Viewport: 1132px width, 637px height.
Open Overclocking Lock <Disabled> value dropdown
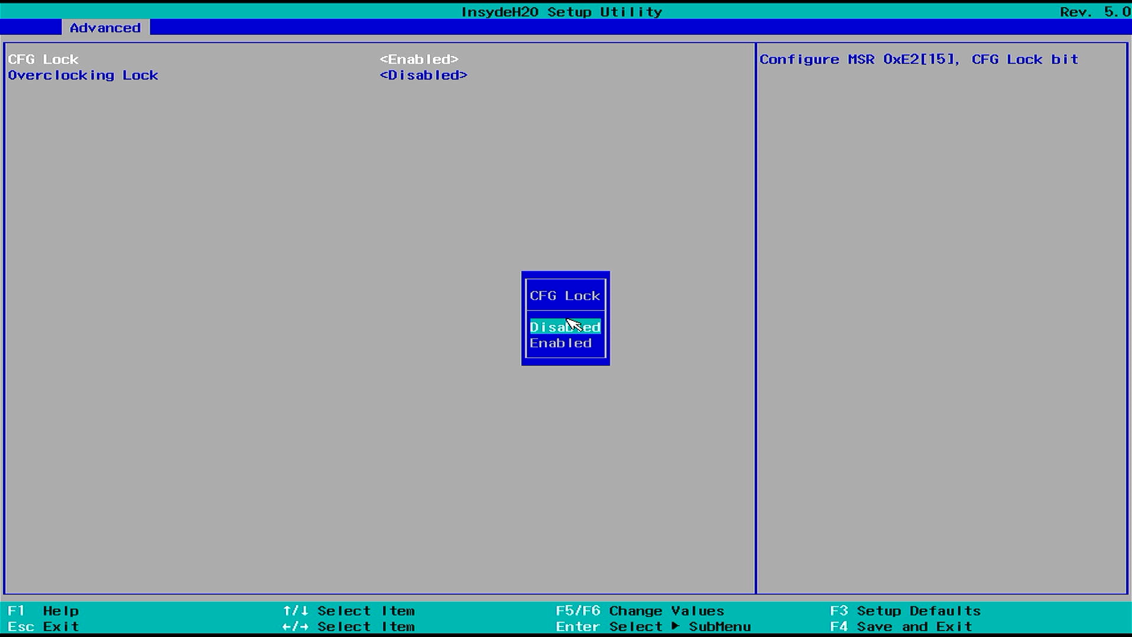click(x=423, y=75)
